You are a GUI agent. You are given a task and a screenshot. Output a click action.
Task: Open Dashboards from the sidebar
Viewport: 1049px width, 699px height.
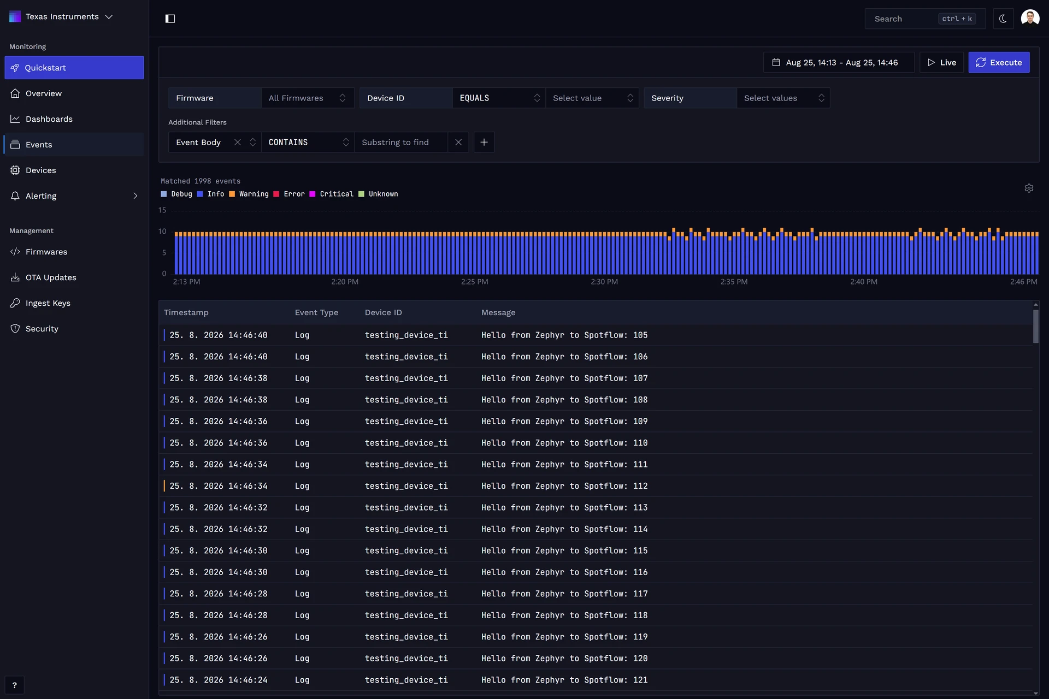[x=74, y=119]
